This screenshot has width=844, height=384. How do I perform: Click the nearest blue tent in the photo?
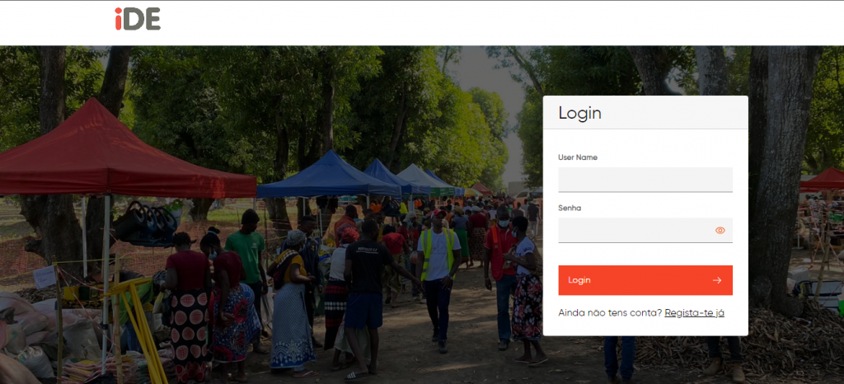[x=328, y=176]
